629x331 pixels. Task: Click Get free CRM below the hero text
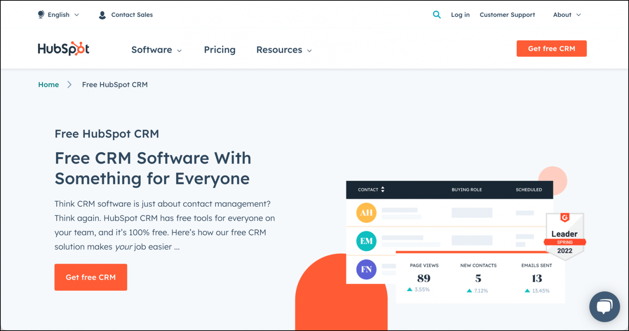[x=91, y=277]
